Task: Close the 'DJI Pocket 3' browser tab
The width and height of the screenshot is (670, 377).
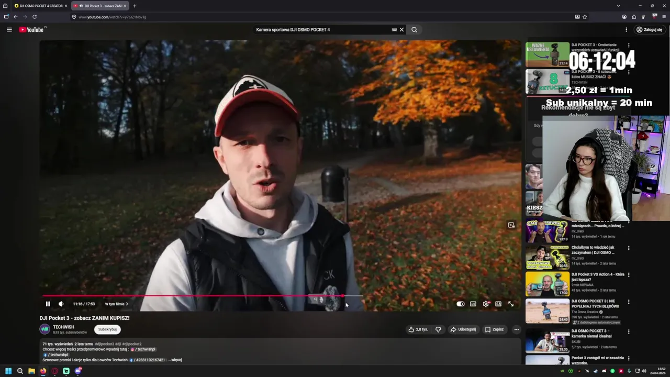Action: (x=125, y=6)
